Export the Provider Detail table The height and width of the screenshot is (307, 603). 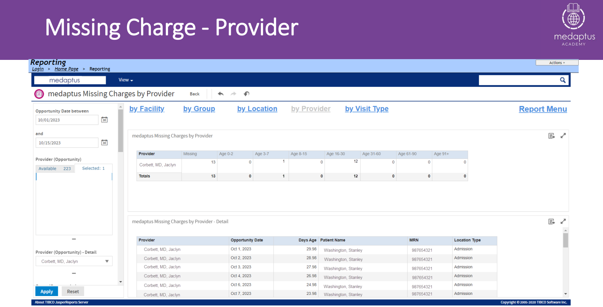(552, 221)
